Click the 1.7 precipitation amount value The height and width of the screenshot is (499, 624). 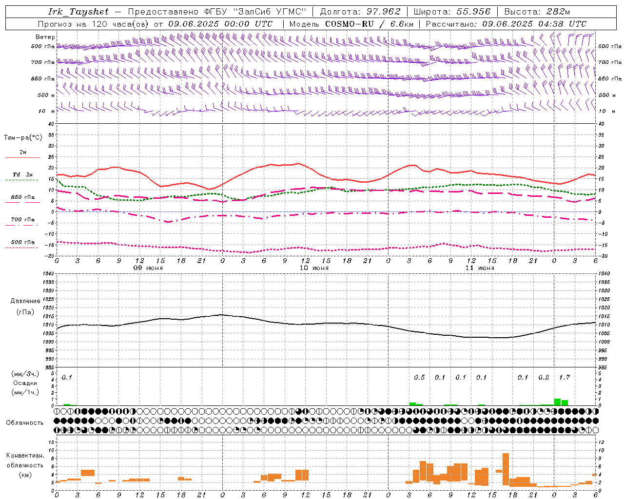pyautogui.click(x=565, y=378)
